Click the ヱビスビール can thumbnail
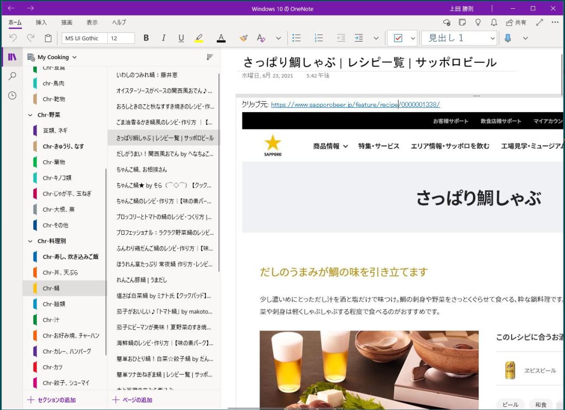Screen dimensions: 565x410 click(510, 370)
